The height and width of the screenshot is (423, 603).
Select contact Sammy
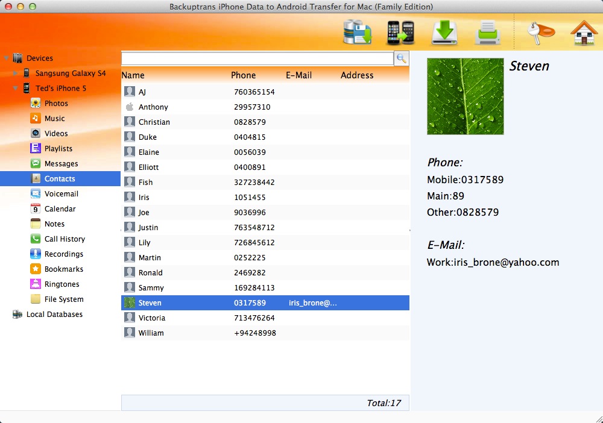point(265,287)
